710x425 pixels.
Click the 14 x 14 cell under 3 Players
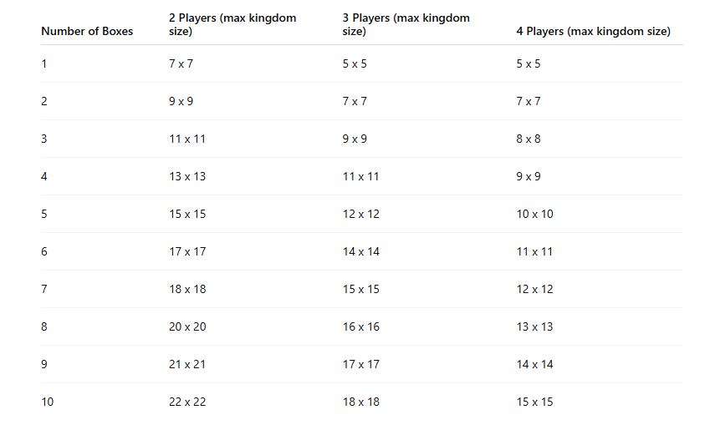[x=361, y=251]
